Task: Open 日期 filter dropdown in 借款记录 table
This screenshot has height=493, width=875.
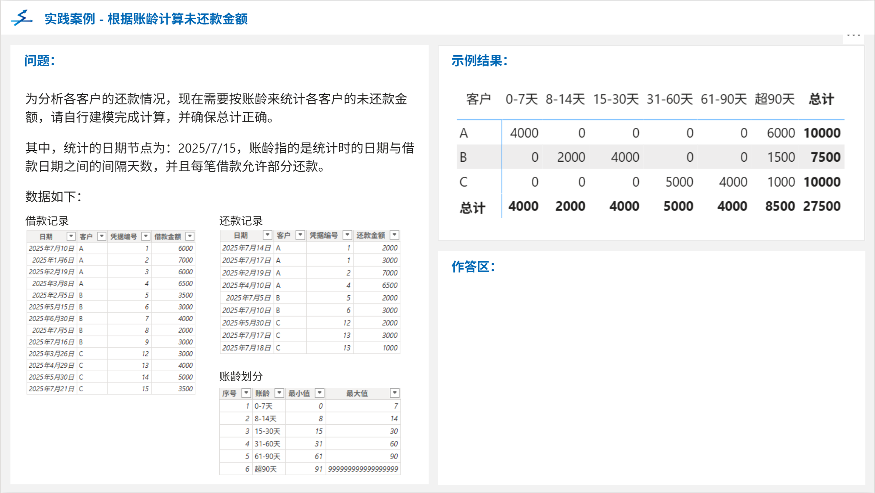Action: tap(70, 236)
